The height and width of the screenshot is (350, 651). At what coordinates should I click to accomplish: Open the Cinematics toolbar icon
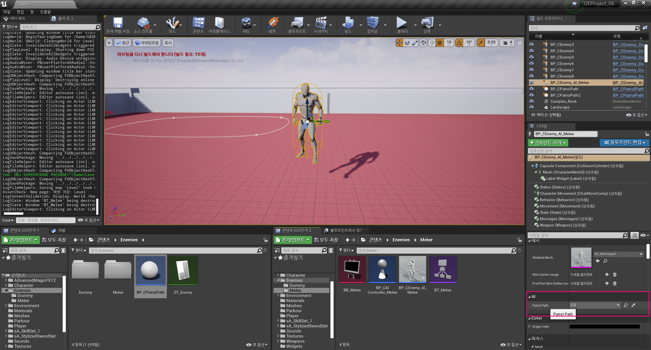click(x=321, y=23)
